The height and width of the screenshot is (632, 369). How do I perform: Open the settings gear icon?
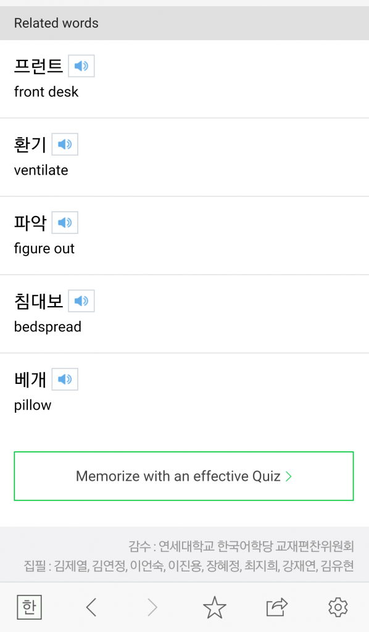pyautogui.click(x=338, y=607)
